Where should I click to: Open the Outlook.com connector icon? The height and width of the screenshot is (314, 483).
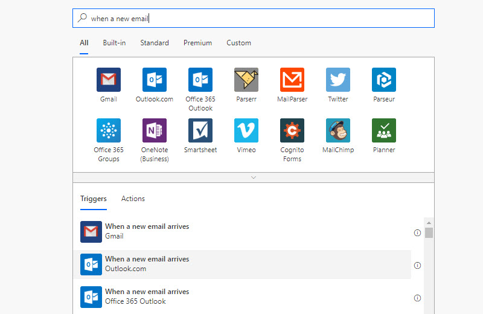tap(155, 80)
